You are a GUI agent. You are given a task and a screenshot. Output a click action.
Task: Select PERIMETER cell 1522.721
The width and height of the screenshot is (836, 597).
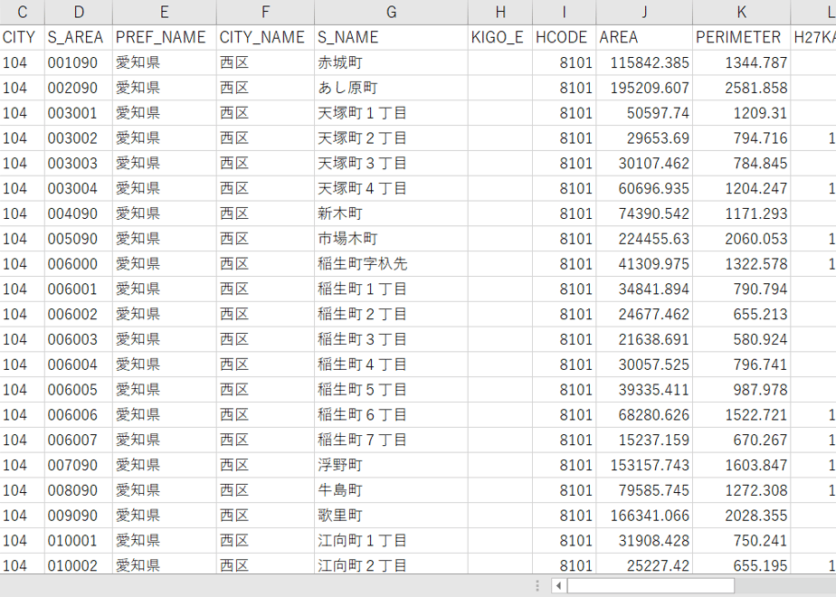coord(742,414)
